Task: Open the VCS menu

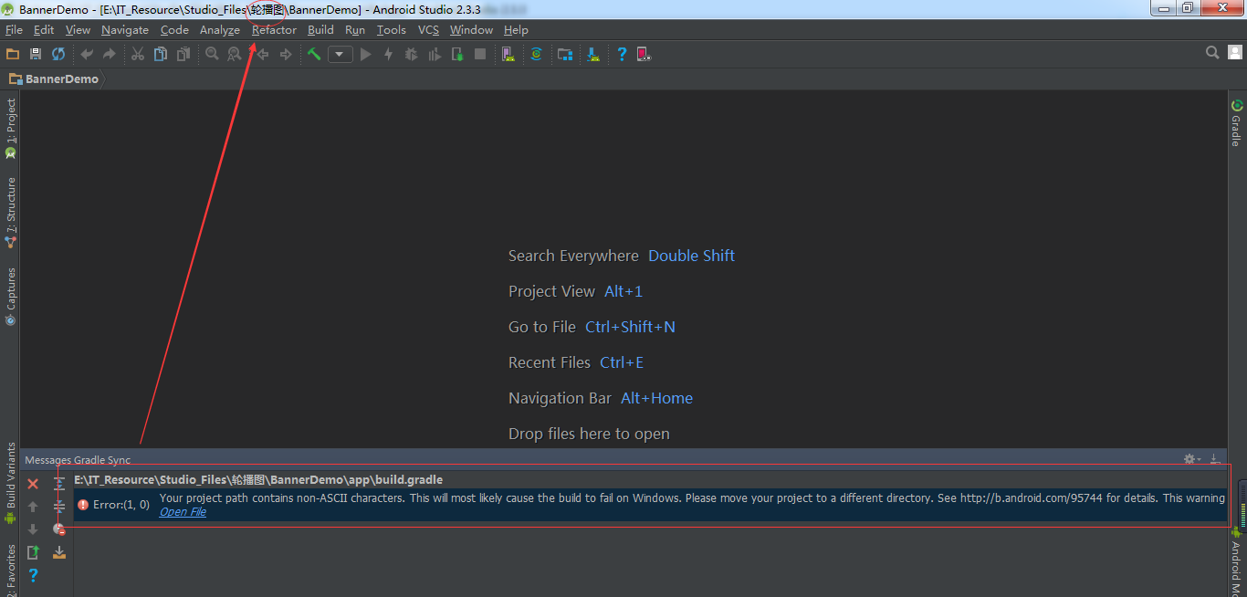Action: [x=428, y=30]
